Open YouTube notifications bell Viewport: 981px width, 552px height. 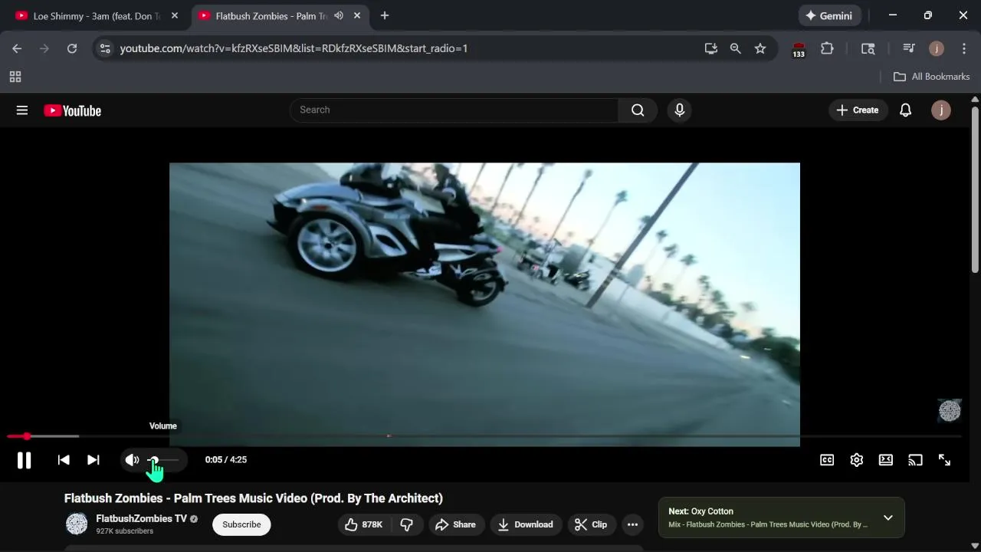coord(905,110)
